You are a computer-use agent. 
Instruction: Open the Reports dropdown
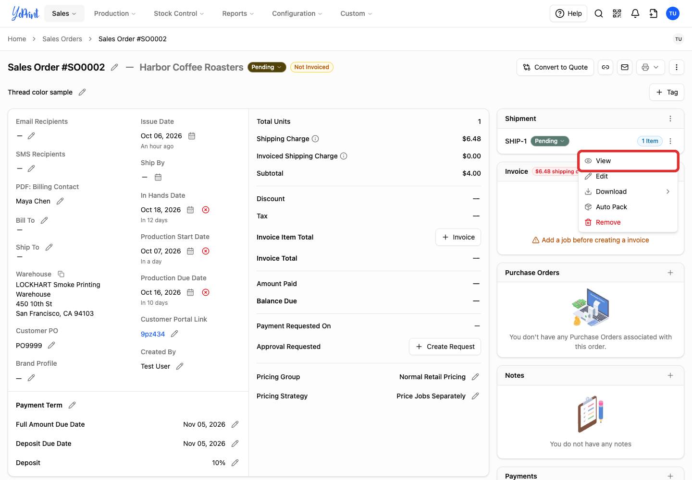point(238,13)
